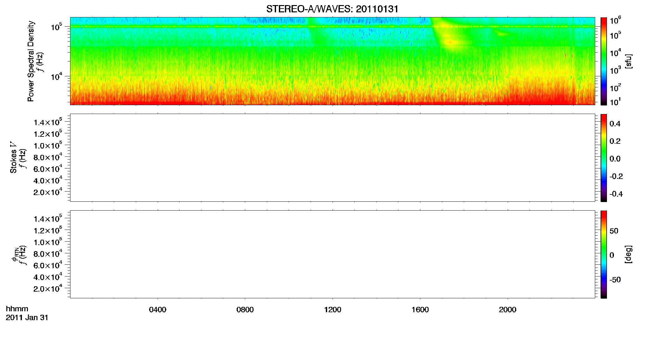Click the hhmm axis label

(17, 309)
